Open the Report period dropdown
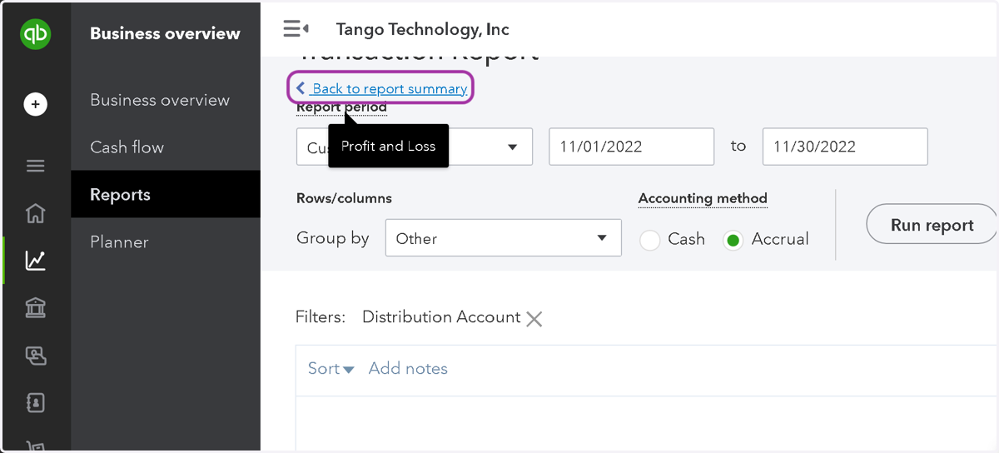This screenshot has height=453, width=999. [415, 147]
